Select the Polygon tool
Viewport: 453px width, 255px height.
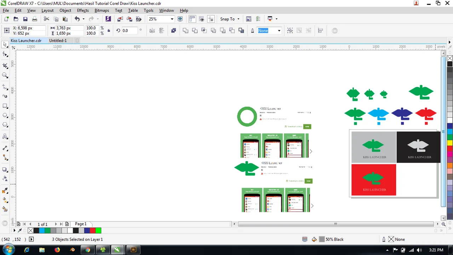coord(5,125)
